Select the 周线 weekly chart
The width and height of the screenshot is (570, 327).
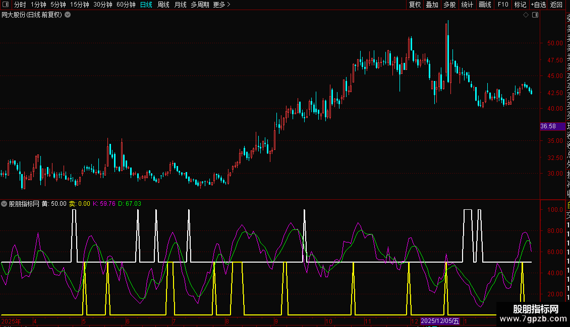coord(163,5)
